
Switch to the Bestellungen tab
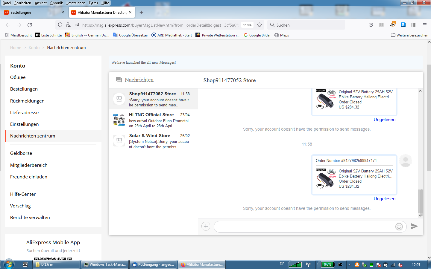click(33, 13)
